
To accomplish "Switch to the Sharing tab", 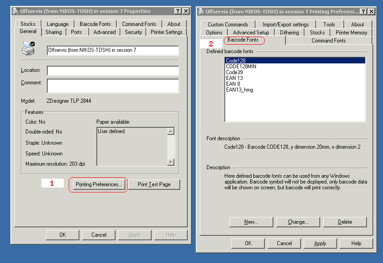I will 54,32.
